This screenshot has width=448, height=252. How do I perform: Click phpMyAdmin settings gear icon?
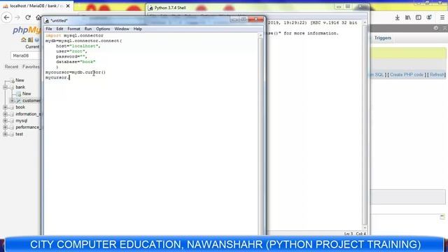(x=435, y=28)
